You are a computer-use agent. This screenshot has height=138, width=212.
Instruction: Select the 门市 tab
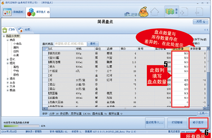click(x=9, y=30)
